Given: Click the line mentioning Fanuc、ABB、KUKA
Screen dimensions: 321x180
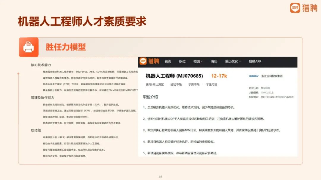Looking at the screenshot, I should tap(90, 72).
